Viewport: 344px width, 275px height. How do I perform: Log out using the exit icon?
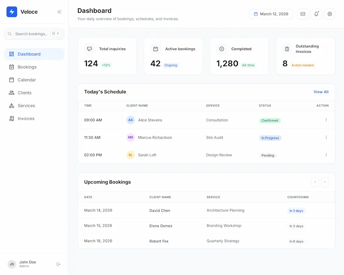point(58,264)
